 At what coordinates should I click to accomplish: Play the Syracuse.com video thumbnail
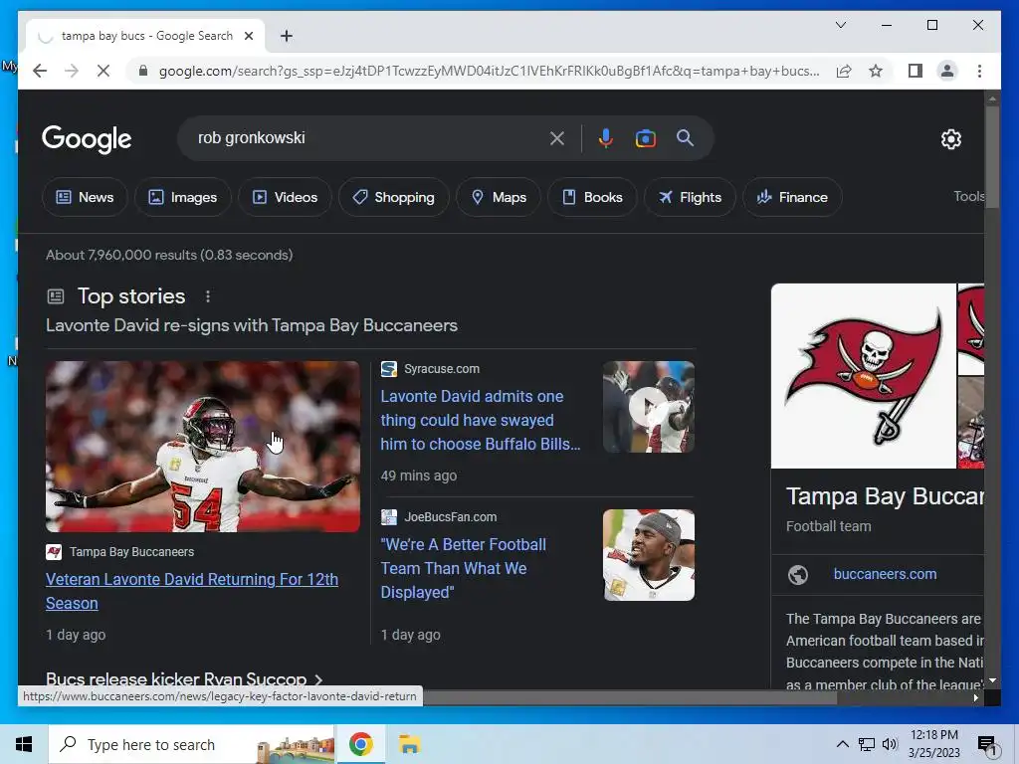click(649, 407)
